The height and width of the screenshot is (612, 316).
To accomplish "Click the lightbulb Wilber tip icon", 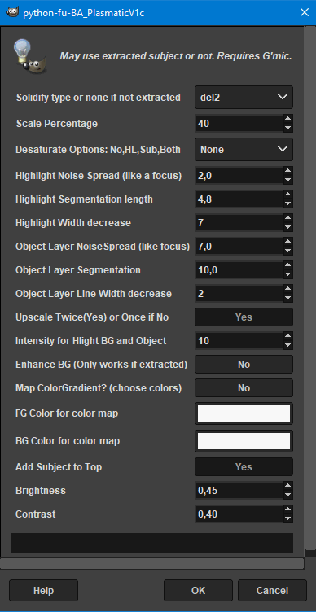I will 30,56.
